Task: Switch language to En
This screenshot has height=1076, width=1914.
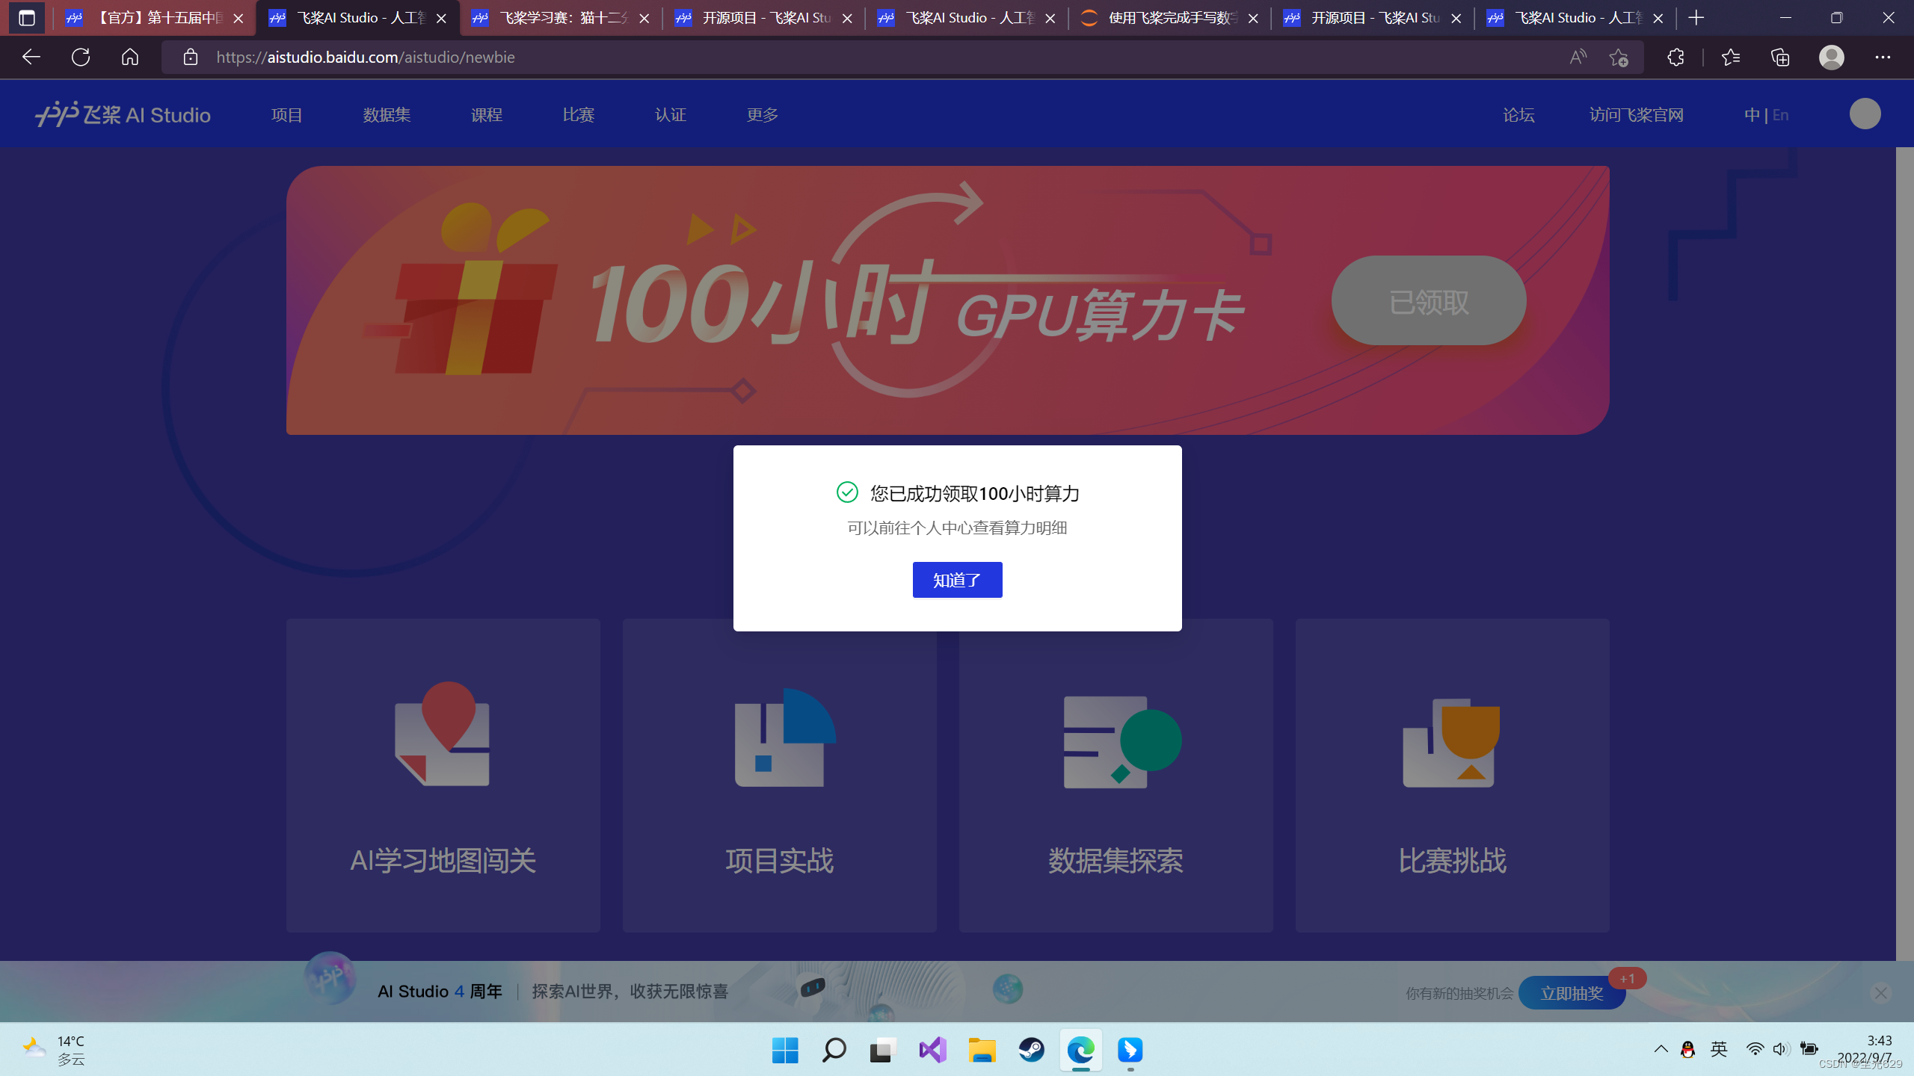Action: tap(1780, 114)
